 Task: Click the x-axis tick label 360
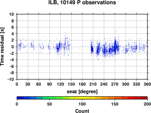click(147, 84)
